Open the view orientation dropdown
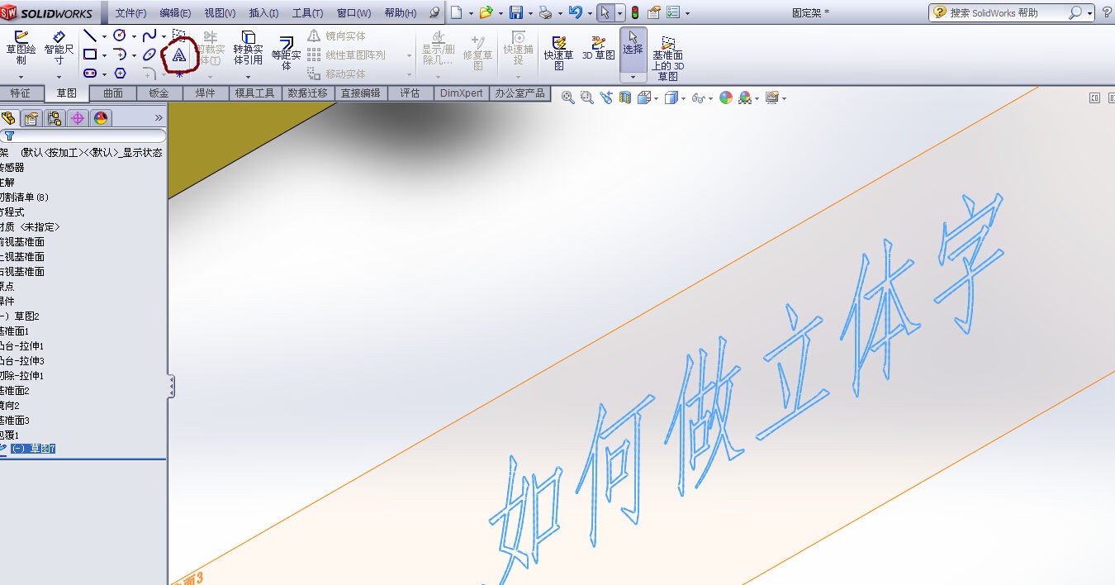 (x=655, y=97)
